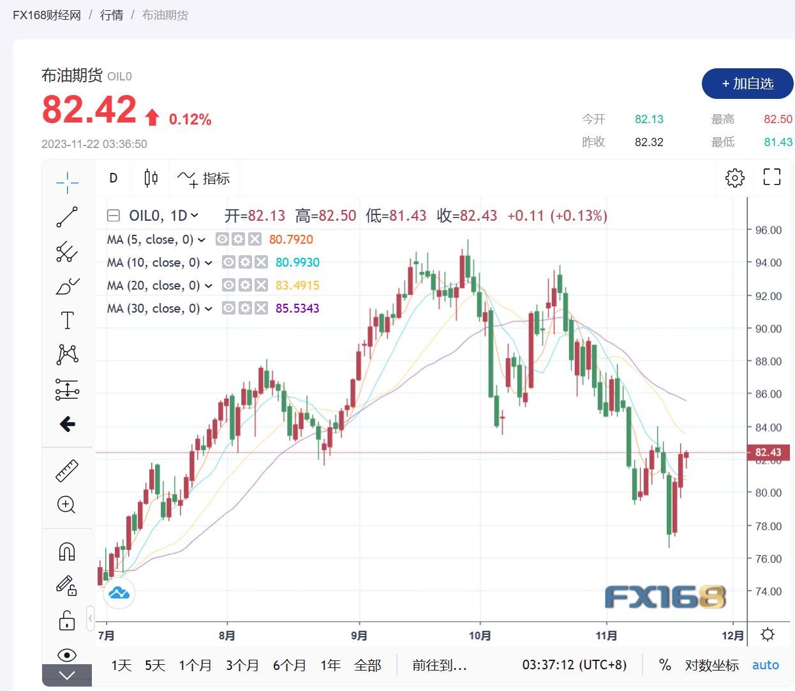Open the OIL0, 1D dropdown arrow
The height and width of the screenshot is (691, 795).
click(x=195, y=216)
